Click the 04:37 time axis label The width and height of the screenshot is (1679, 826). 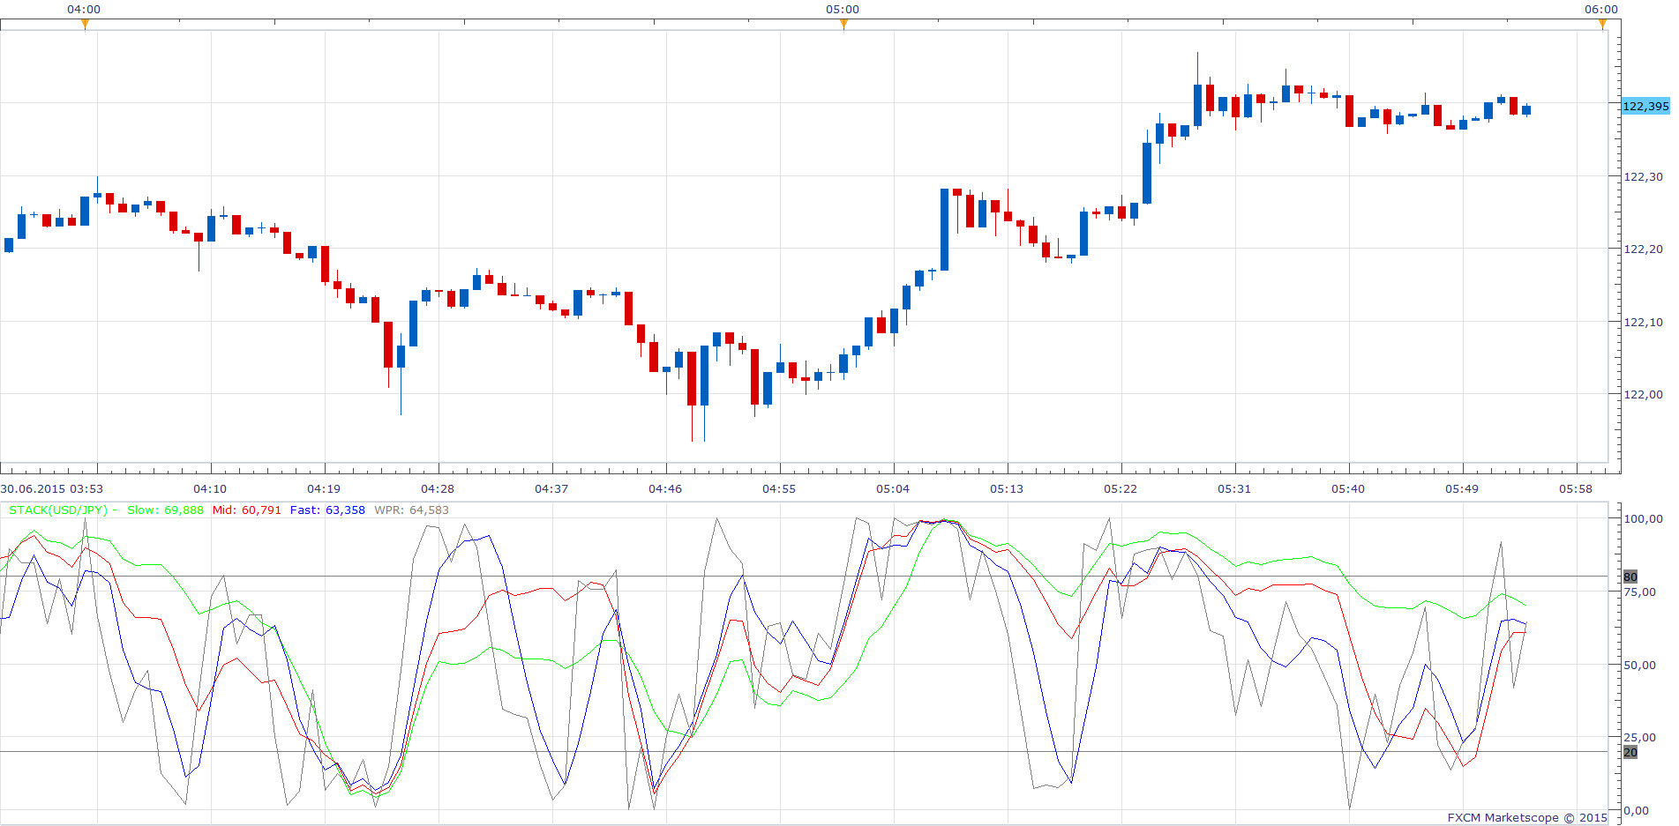pos(551,489)
